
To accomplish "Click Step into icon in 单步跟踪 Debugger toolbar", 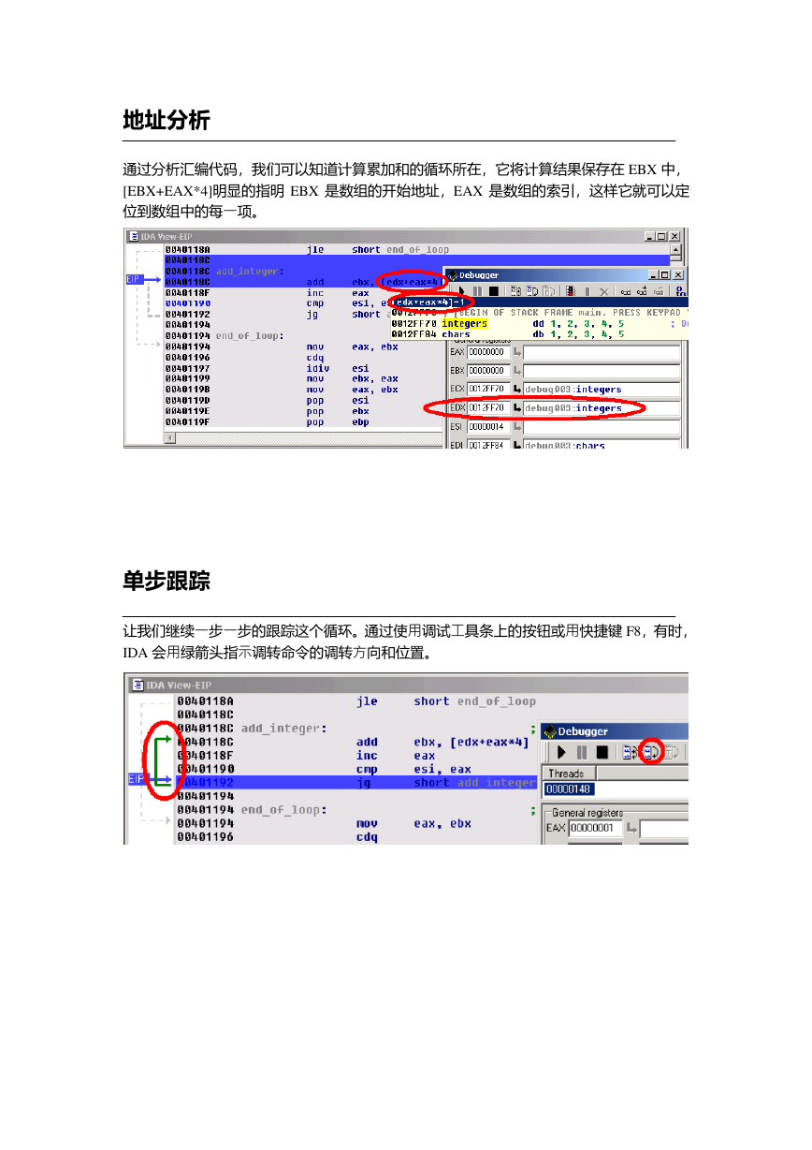I will pos(630,752).
